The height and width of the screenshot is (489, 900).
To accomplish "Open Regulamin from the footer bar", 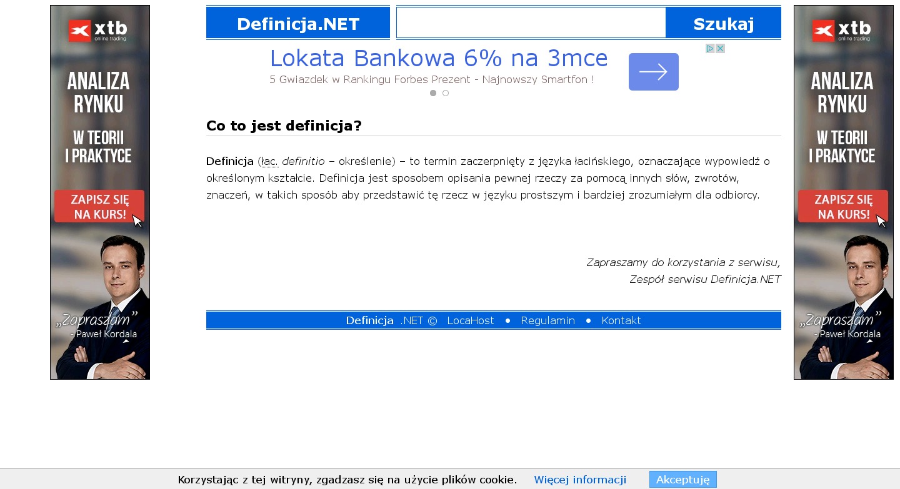I will coord(547,320).
